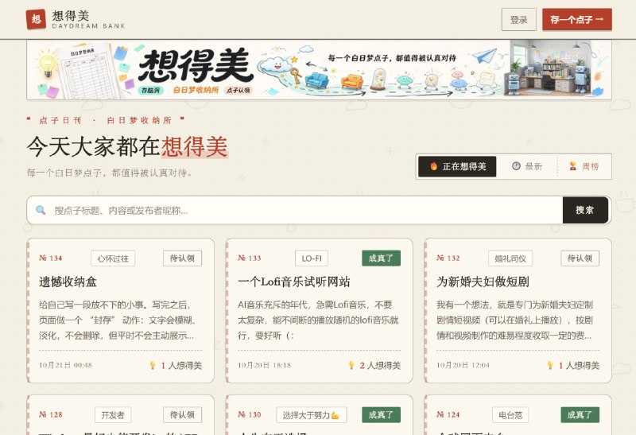
Task: Click 成真了 badge on card № 133
Action: (x=381, y=258)
